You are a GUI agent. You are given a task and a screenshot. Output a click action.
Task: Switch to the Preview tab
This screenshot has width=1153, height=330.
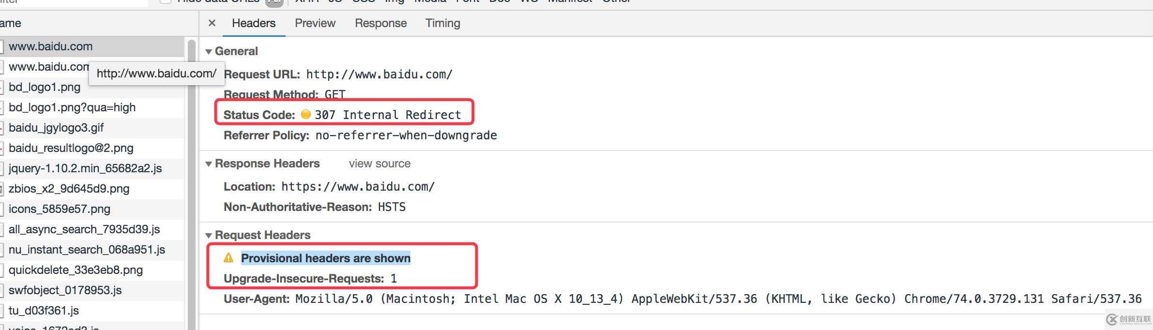pos(315,23)
